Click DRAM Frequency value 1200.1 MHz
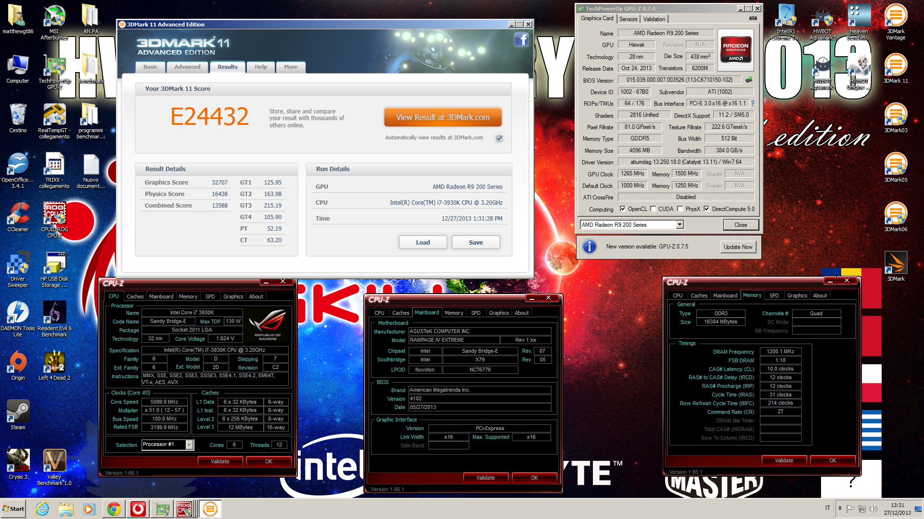 click(780, 352)
